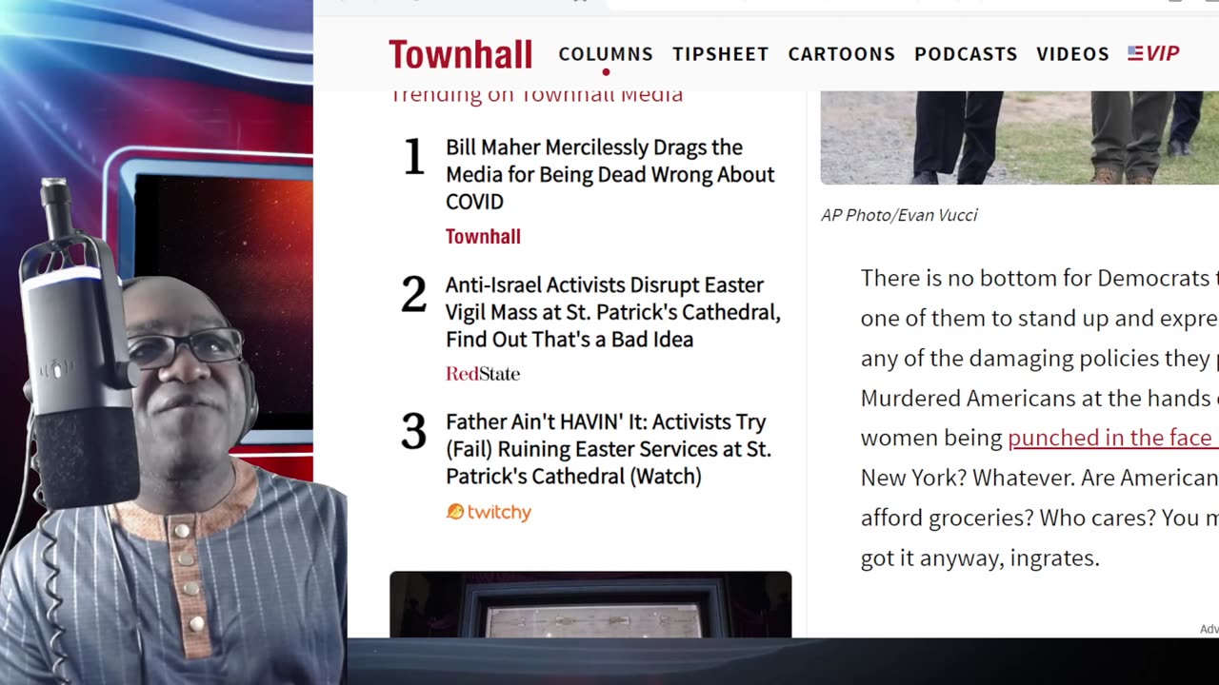This screenshot has width=1219, height=685.
Task: Open the PODCASTS section
Action: click(x=966, y=54)
